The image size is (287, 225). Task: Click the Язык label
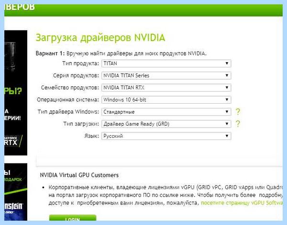[92, 136]
